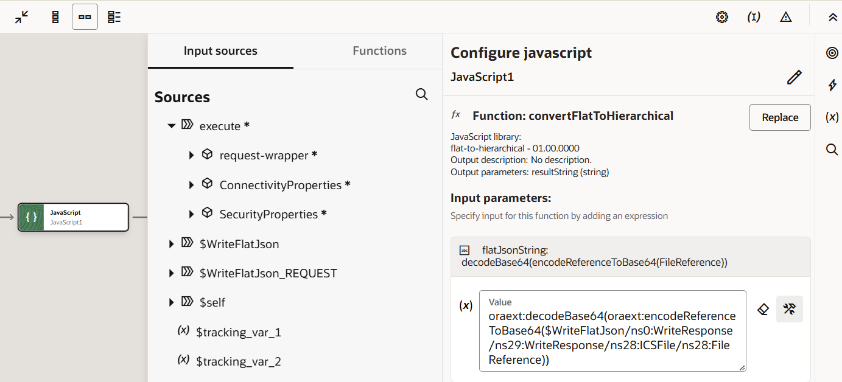Expand the request-wrapper tree node
Image resolution: width=842 pixels, height=382 pixels.
click(191, 155)
